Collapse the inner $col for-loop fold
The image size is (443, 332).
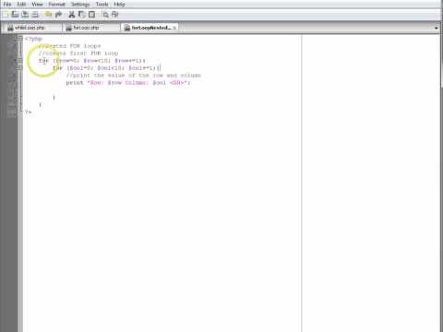click(20, 67)
